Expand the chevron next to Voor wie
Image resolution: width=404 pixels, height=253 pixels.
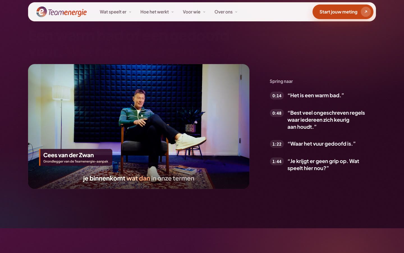pyautogui.click(x=204, y=12)
